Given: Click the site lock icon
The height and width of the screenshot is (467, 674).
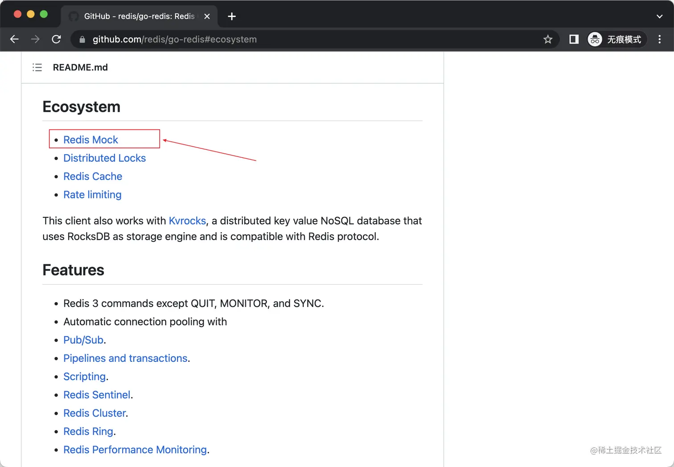Looking at the screenshot, I should [82, 39].
